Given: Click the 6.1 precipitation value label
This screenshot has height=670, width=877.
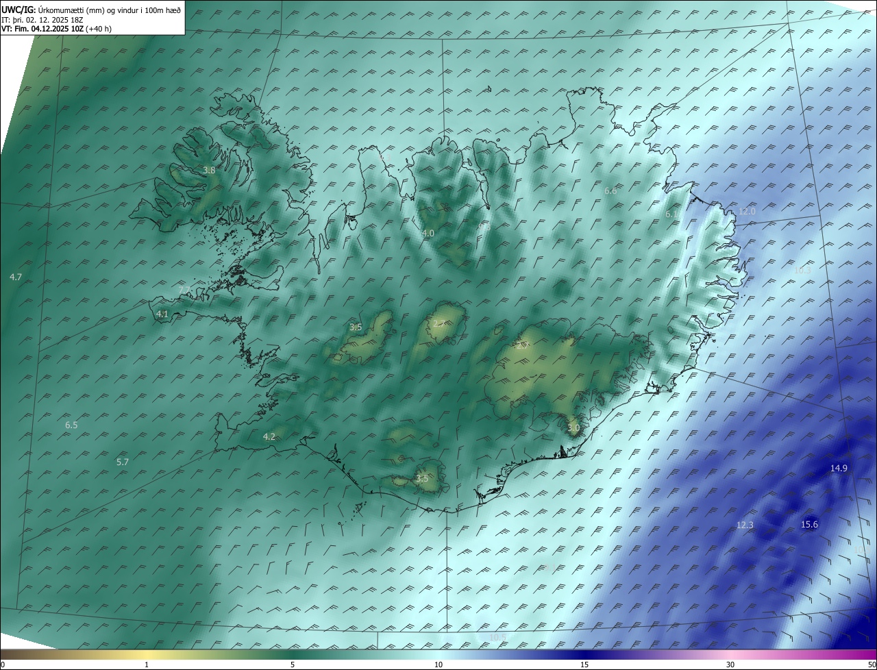Looking at the screenshot, I should pos(671,214).
